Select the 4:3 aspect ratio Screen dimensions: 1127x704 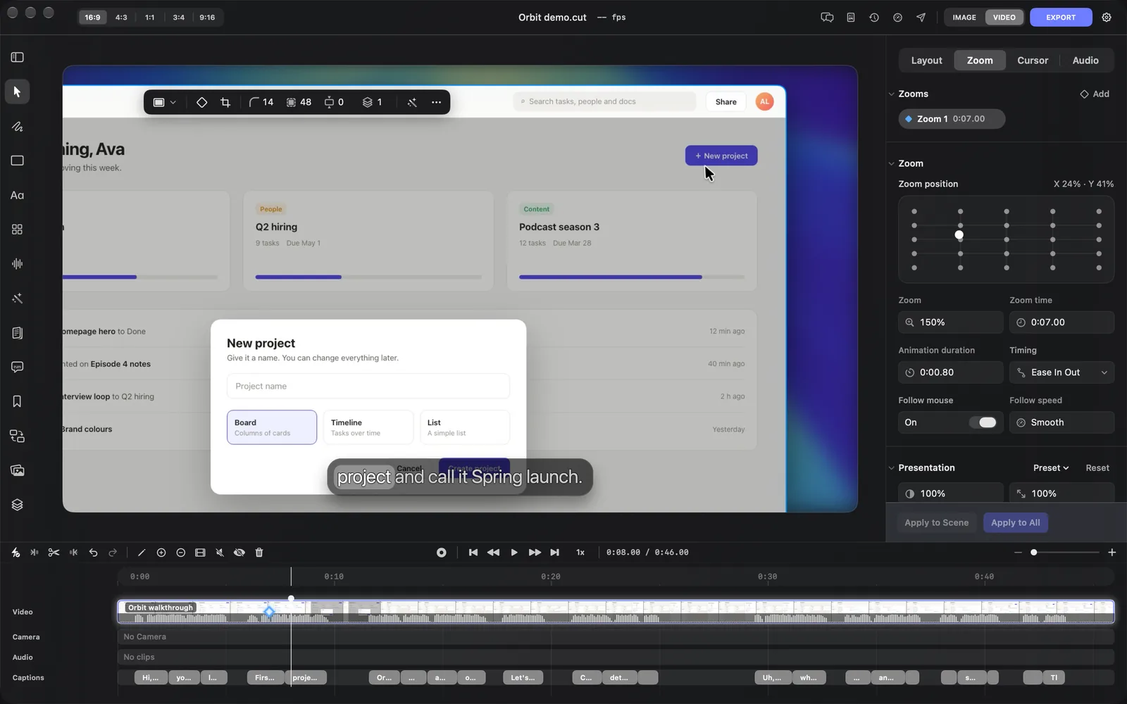[x=121, y=18]
